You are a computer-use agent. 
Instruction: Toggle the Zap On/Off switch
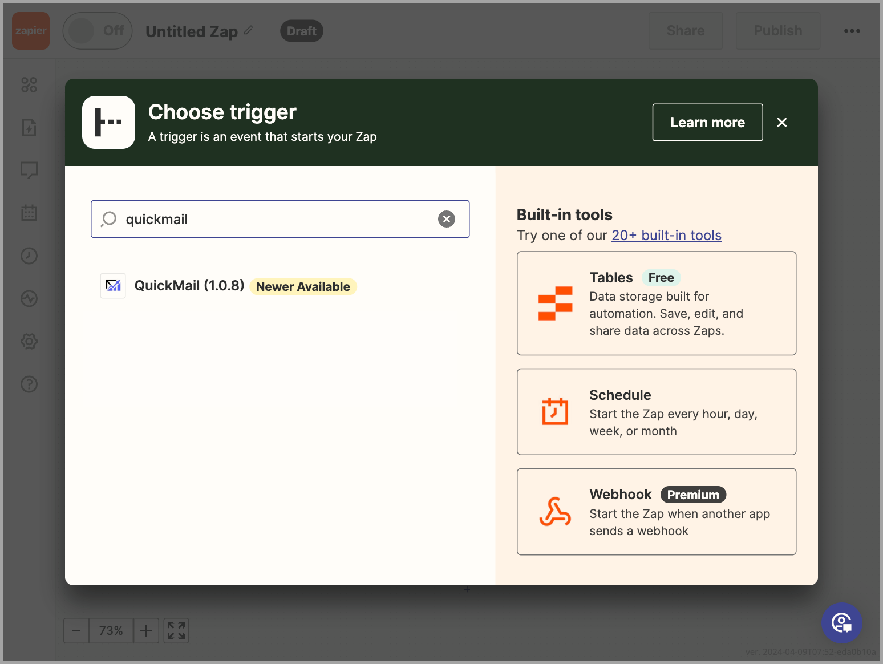pyautogui.click(x=98, y=31)
